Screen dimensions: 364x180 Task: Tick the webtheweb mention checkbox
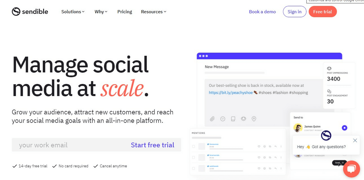point(194,168)
